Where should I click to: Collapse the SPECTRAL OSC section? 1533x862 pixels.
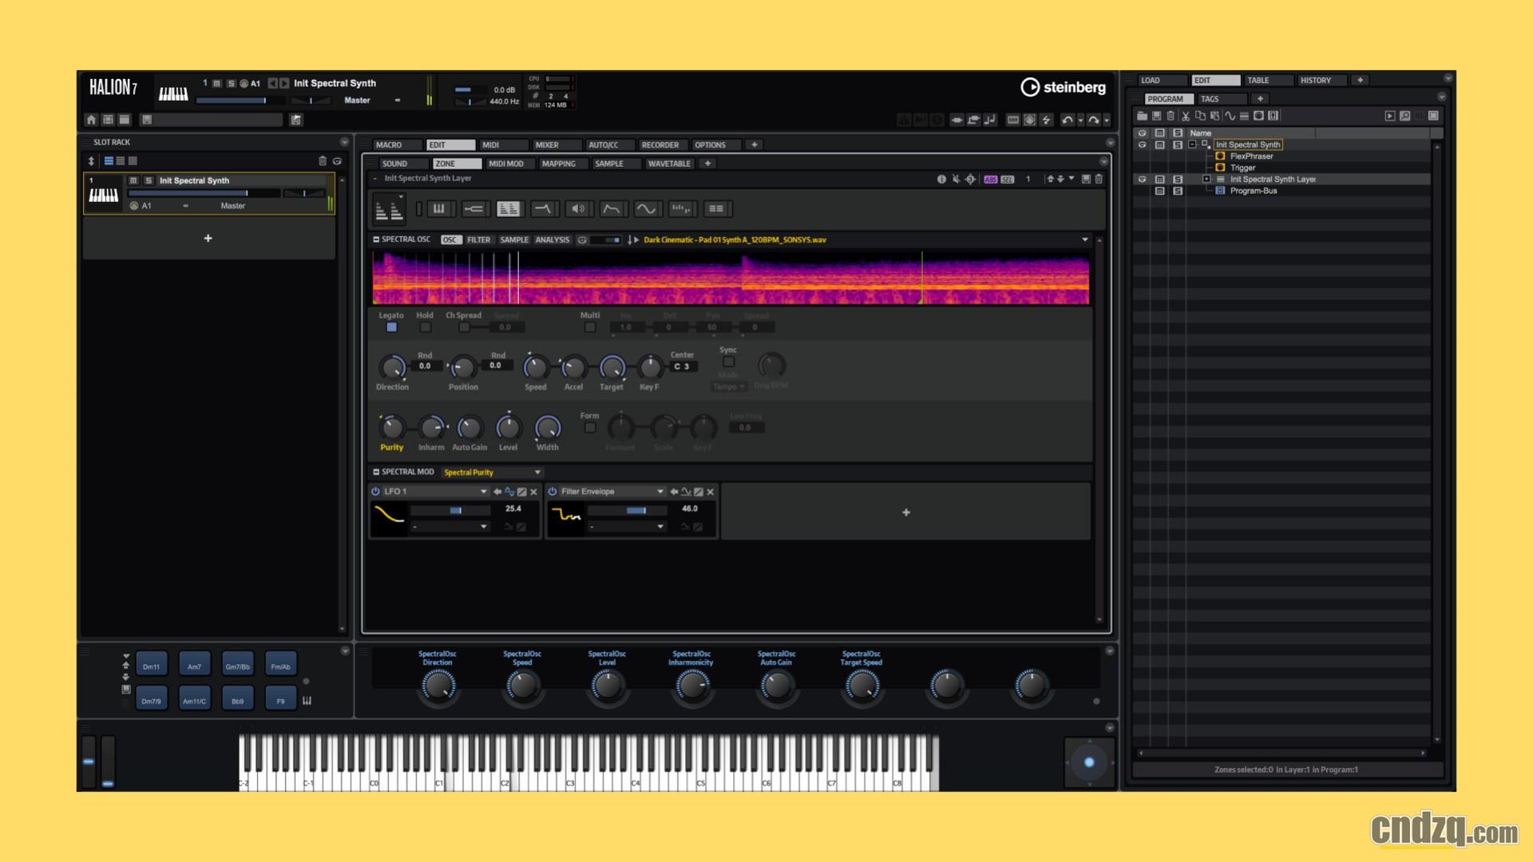pyautogui.click(x=376, y=239)
